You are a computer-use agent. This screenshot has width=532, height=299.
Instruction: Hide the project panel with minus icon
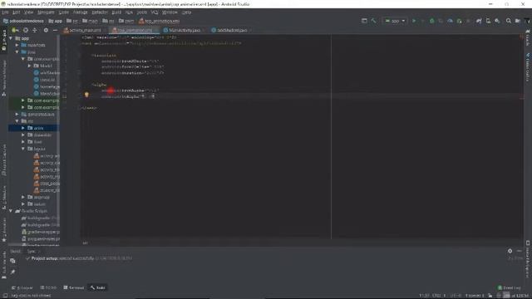[55, 30]
